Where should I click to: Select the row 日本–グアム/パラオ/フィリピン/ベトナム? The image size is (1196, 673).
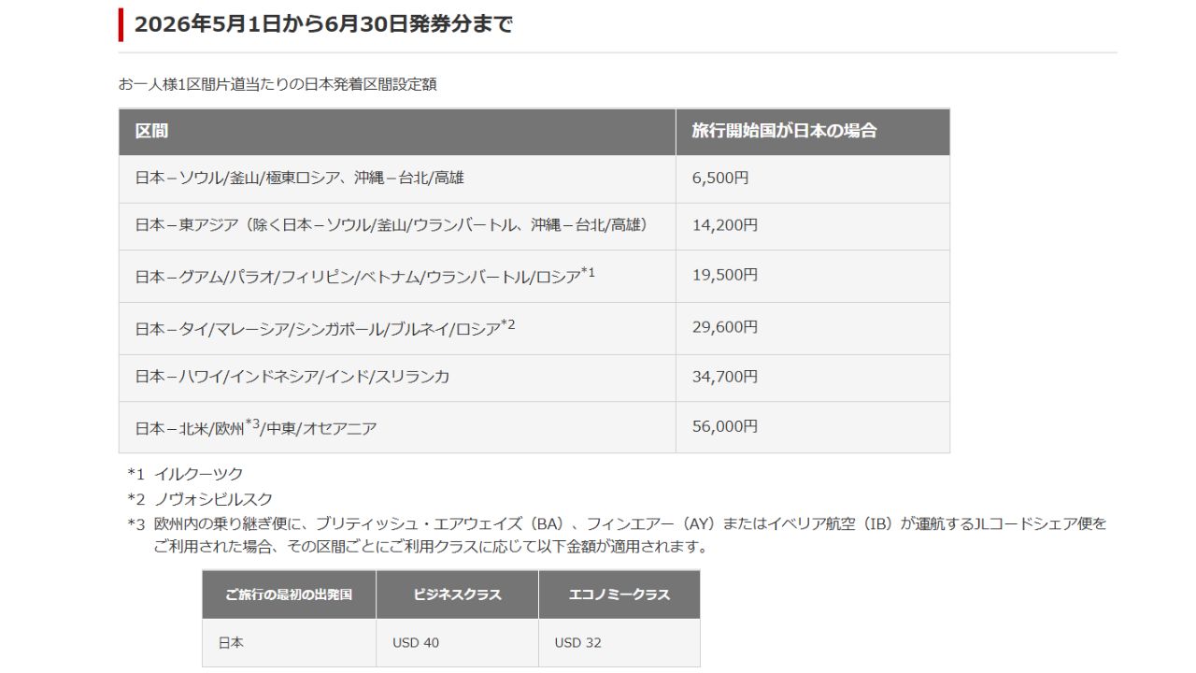[534, 276]
